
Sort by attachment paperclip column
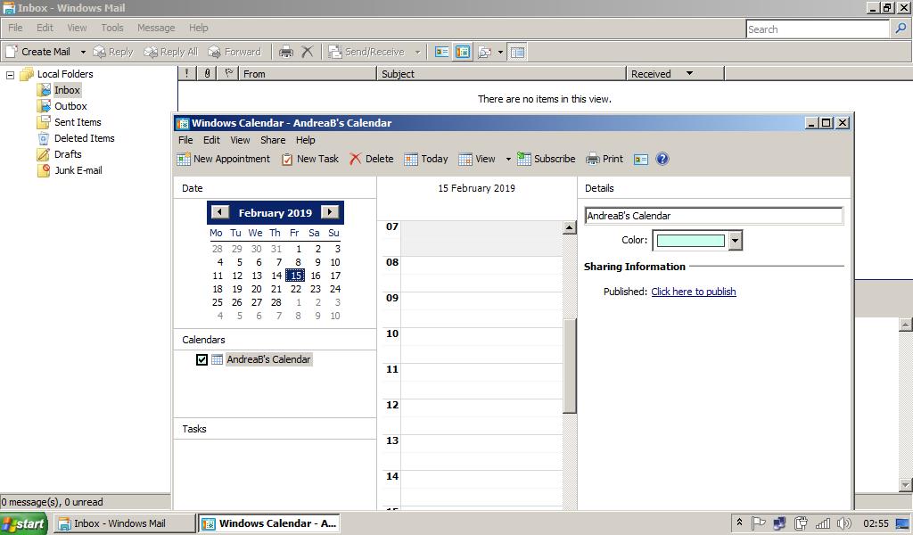207,73
